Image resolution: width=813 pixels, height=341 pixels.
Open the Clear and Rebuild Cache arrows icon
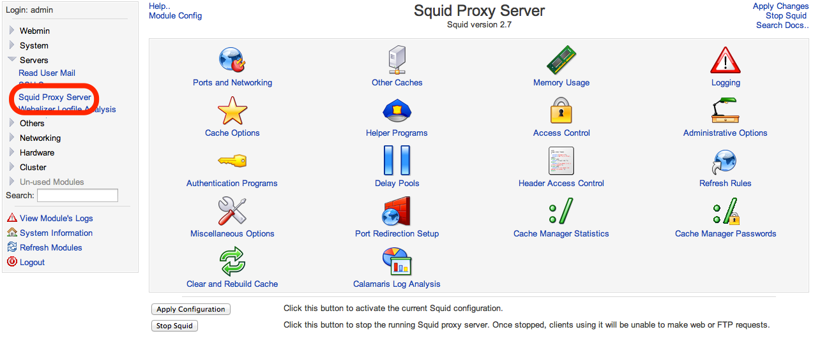[x=232, y=261]
